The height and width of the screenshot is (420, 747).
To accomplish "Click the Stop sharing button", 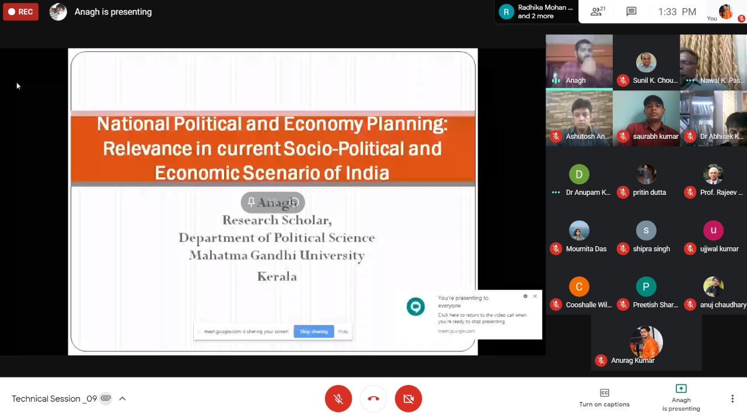I will pos(313,331).
